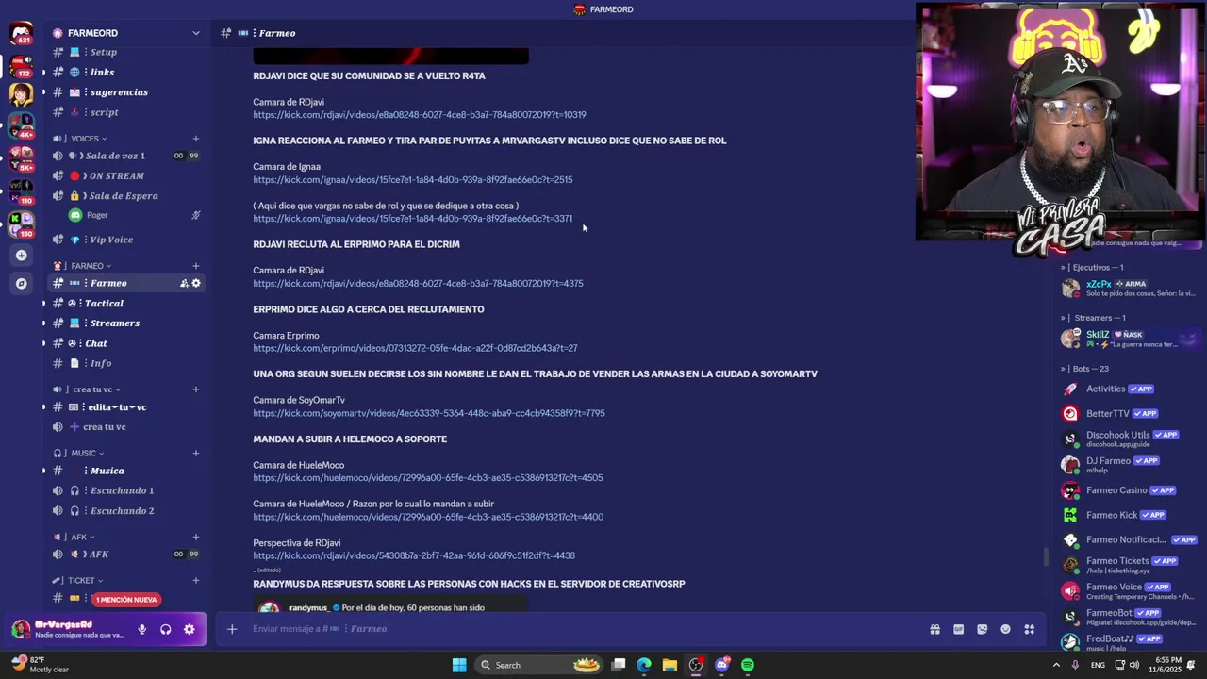Create channel in crea tu vc category
Image resolution: width=1207 pixels, height=679 pixels.
(x=196, y=389)
